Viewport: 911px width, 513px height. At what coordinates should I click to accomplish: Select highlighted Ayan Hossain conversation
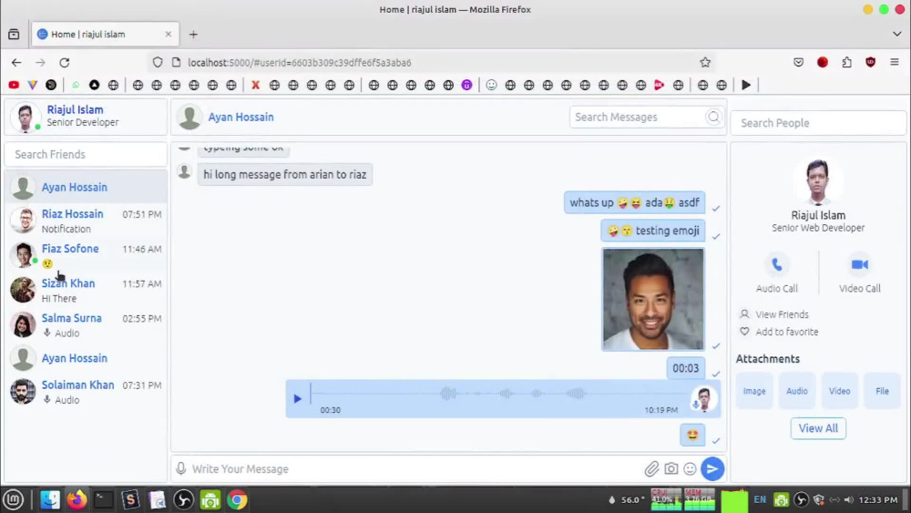86,187
